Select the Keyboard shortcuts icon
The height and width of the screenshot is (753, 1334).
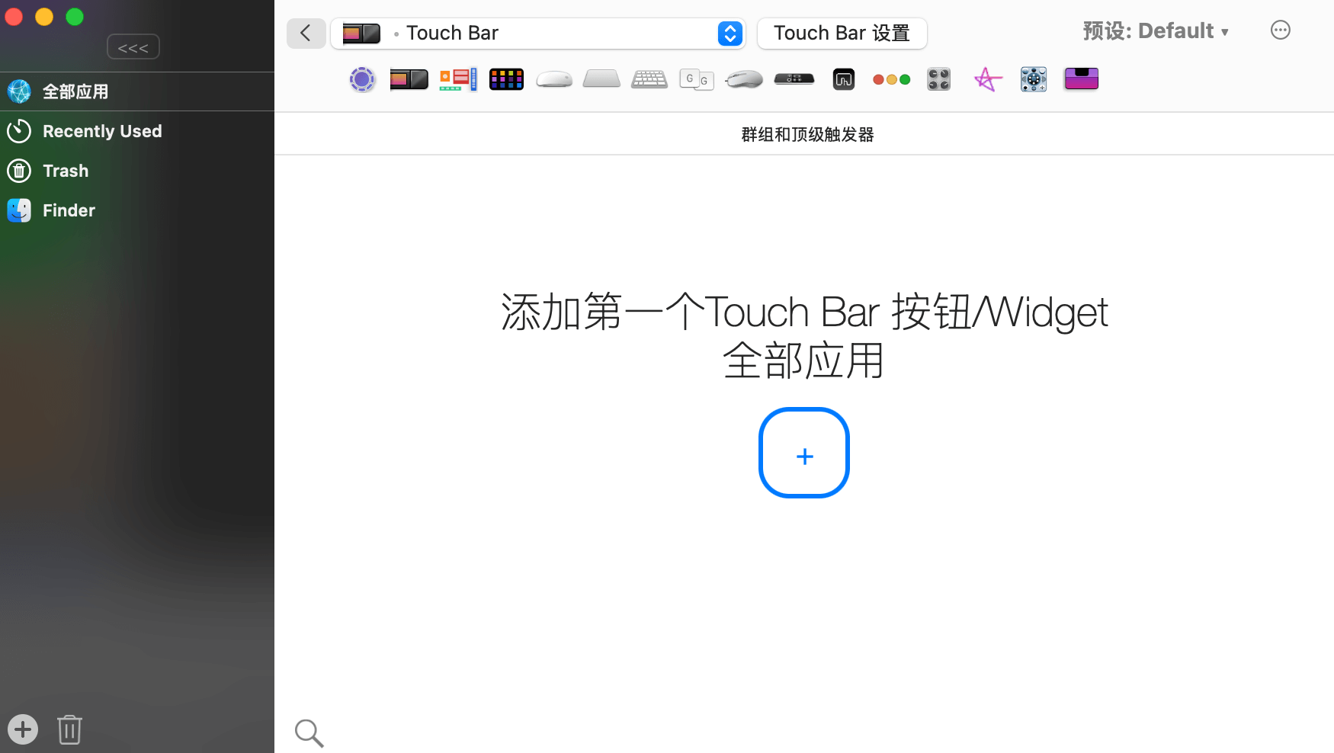[x=649, y=79]
